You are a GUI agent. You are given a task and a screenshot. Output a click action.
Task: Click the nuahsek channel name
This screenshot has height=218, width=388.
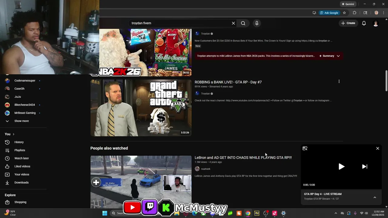coord(206,169)
